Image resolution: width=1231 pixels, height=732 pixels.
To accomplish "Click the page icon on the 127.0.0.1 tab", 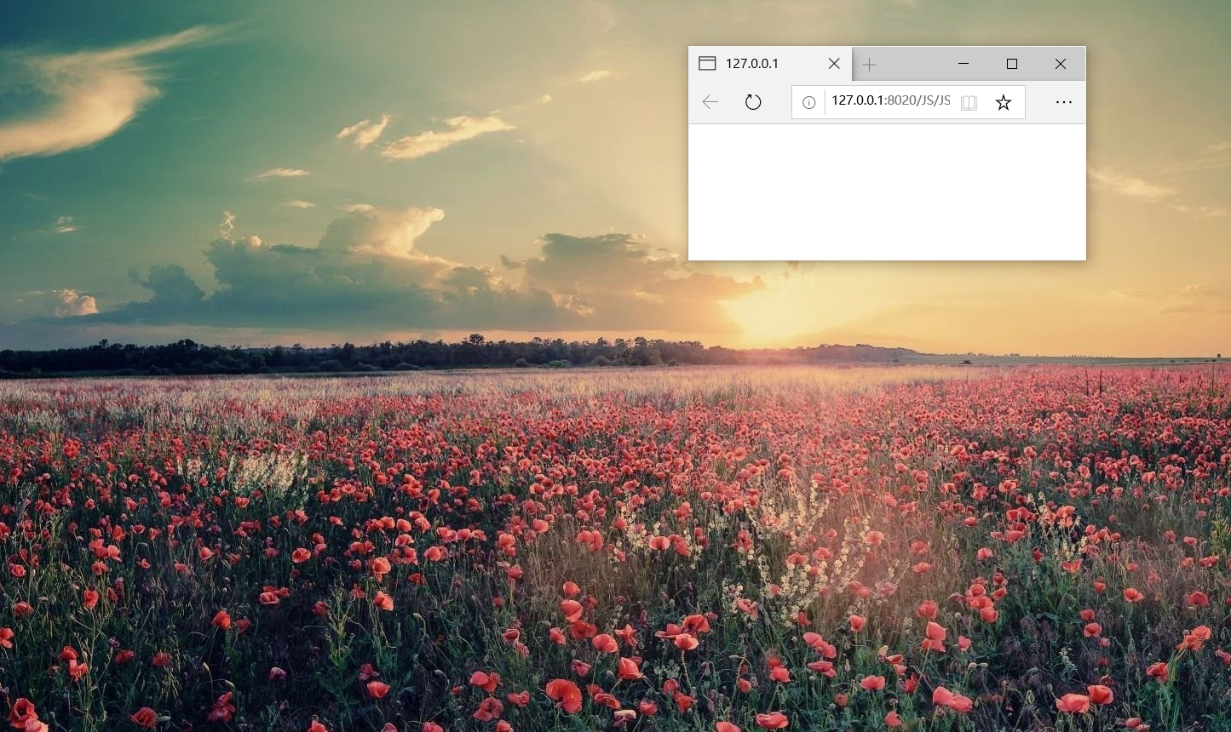I will (x=707, y=64).
